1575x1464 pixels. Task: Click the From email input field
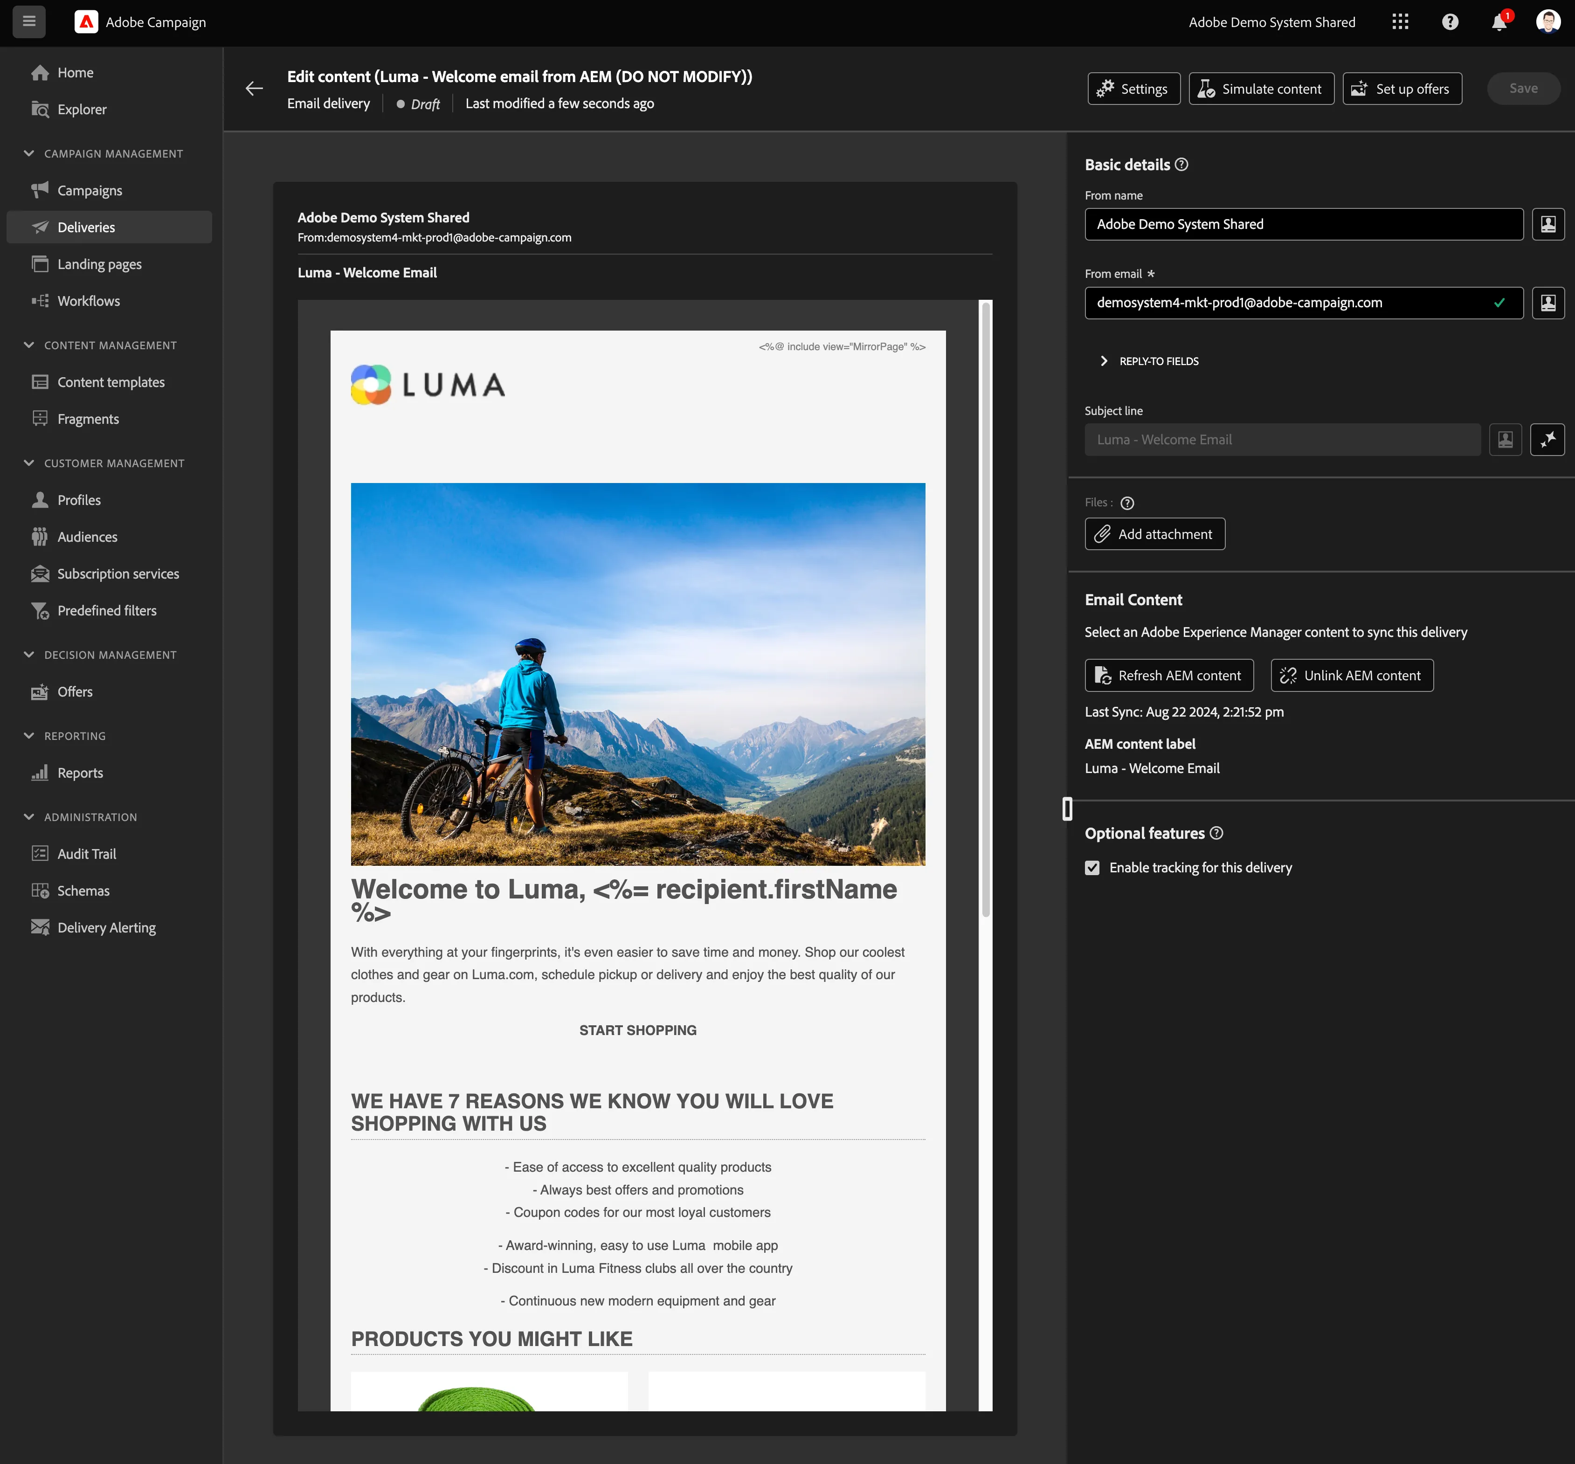(x=1304, y=303)
